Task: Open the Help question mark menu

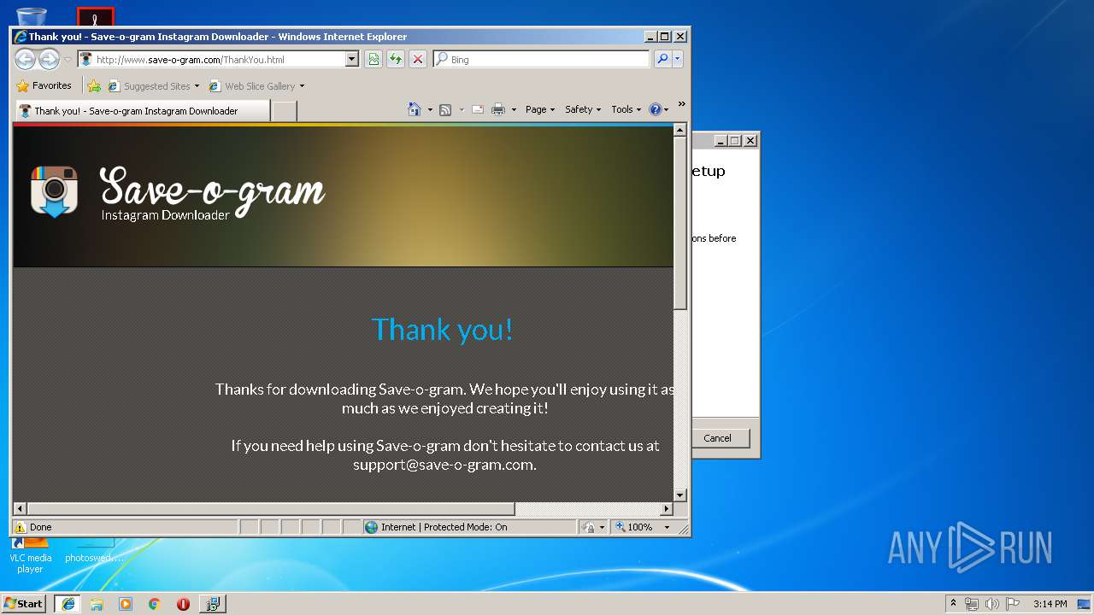Action: click(658, 109)
